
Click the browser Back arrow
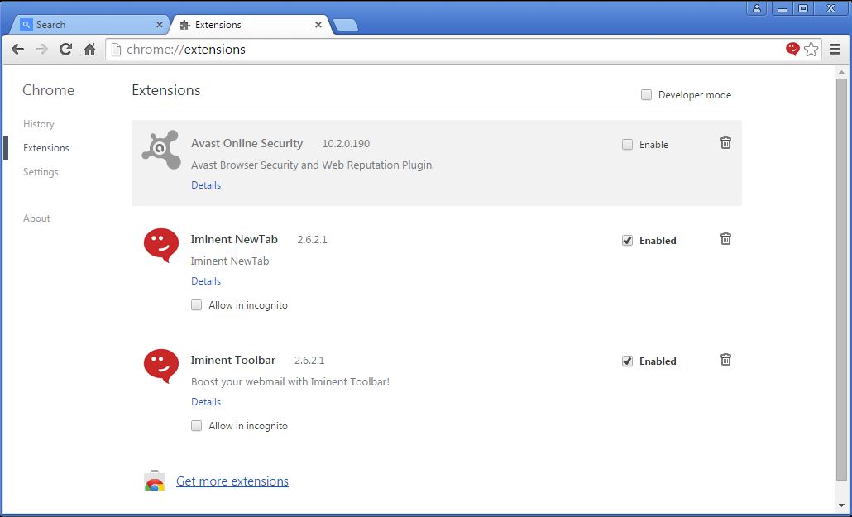tap(17, 50)
